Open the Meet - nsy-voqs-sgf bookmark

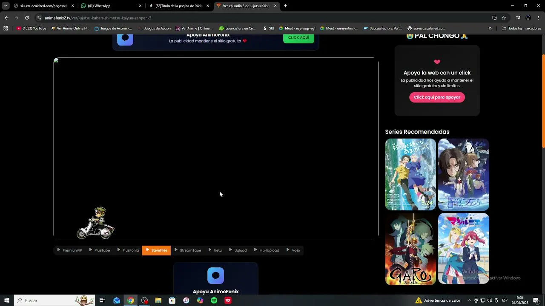coord(297,28)
